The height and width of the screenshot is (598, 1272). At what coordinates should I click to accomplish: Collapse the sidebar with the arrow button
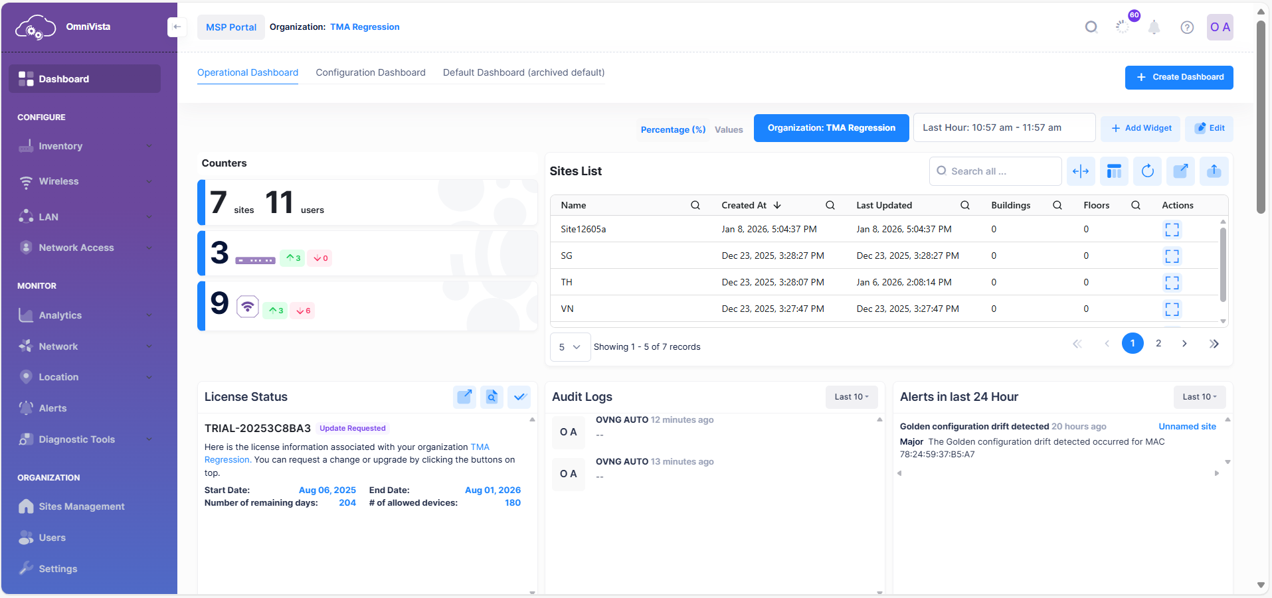(x=177, y=27)
